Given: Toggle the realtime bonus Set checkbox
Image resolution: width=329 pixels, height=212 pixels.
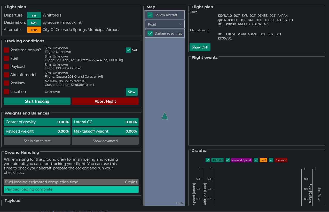Looking at the screenshot, I should coord(128,50).
